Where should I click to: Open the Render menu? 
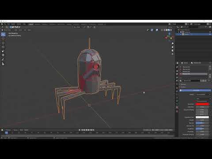coord(13,24)
